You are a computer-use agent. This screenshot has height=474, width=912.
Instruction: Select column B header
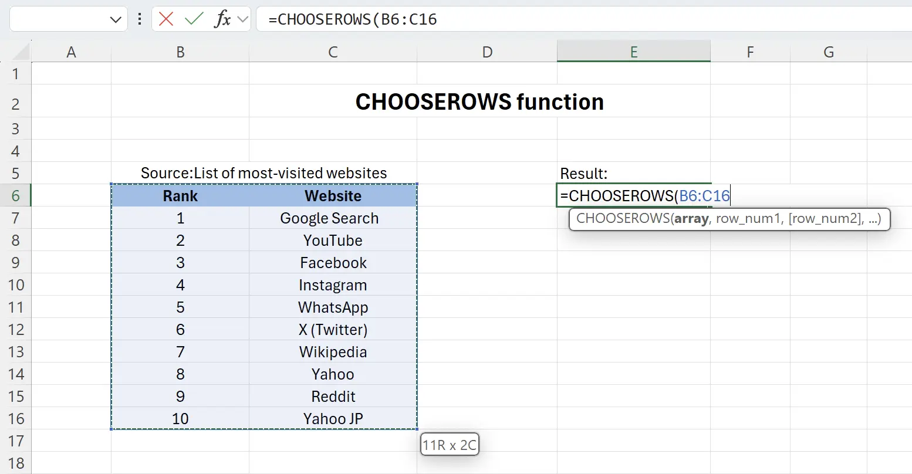point(180,52)
